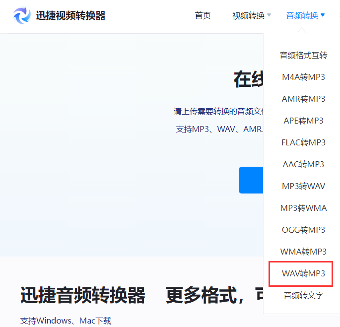Viewport: 340px width, 327px height.
Task: Click the blue arrow beside 音频转换
Action: tap(323, 15)
